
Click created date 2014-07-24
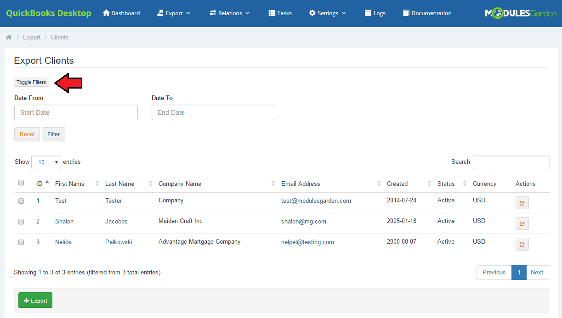[x=402, y=200]
